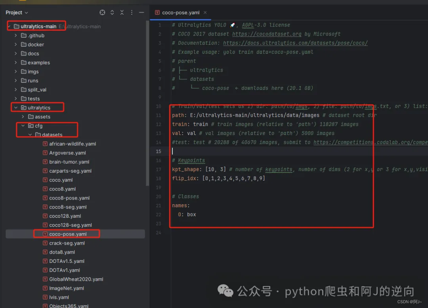Select DOTAv1.5.yaml file
This screenshot has height=308, width=428.
(x=67, y=261)
